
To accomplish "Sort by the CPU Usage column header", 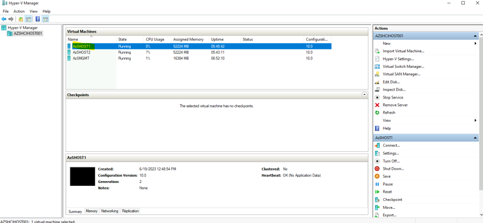I will tap(158, 40).
